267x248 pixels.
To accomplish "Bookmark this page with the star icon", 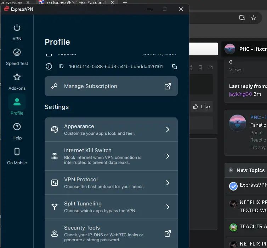I will (254, 18).
